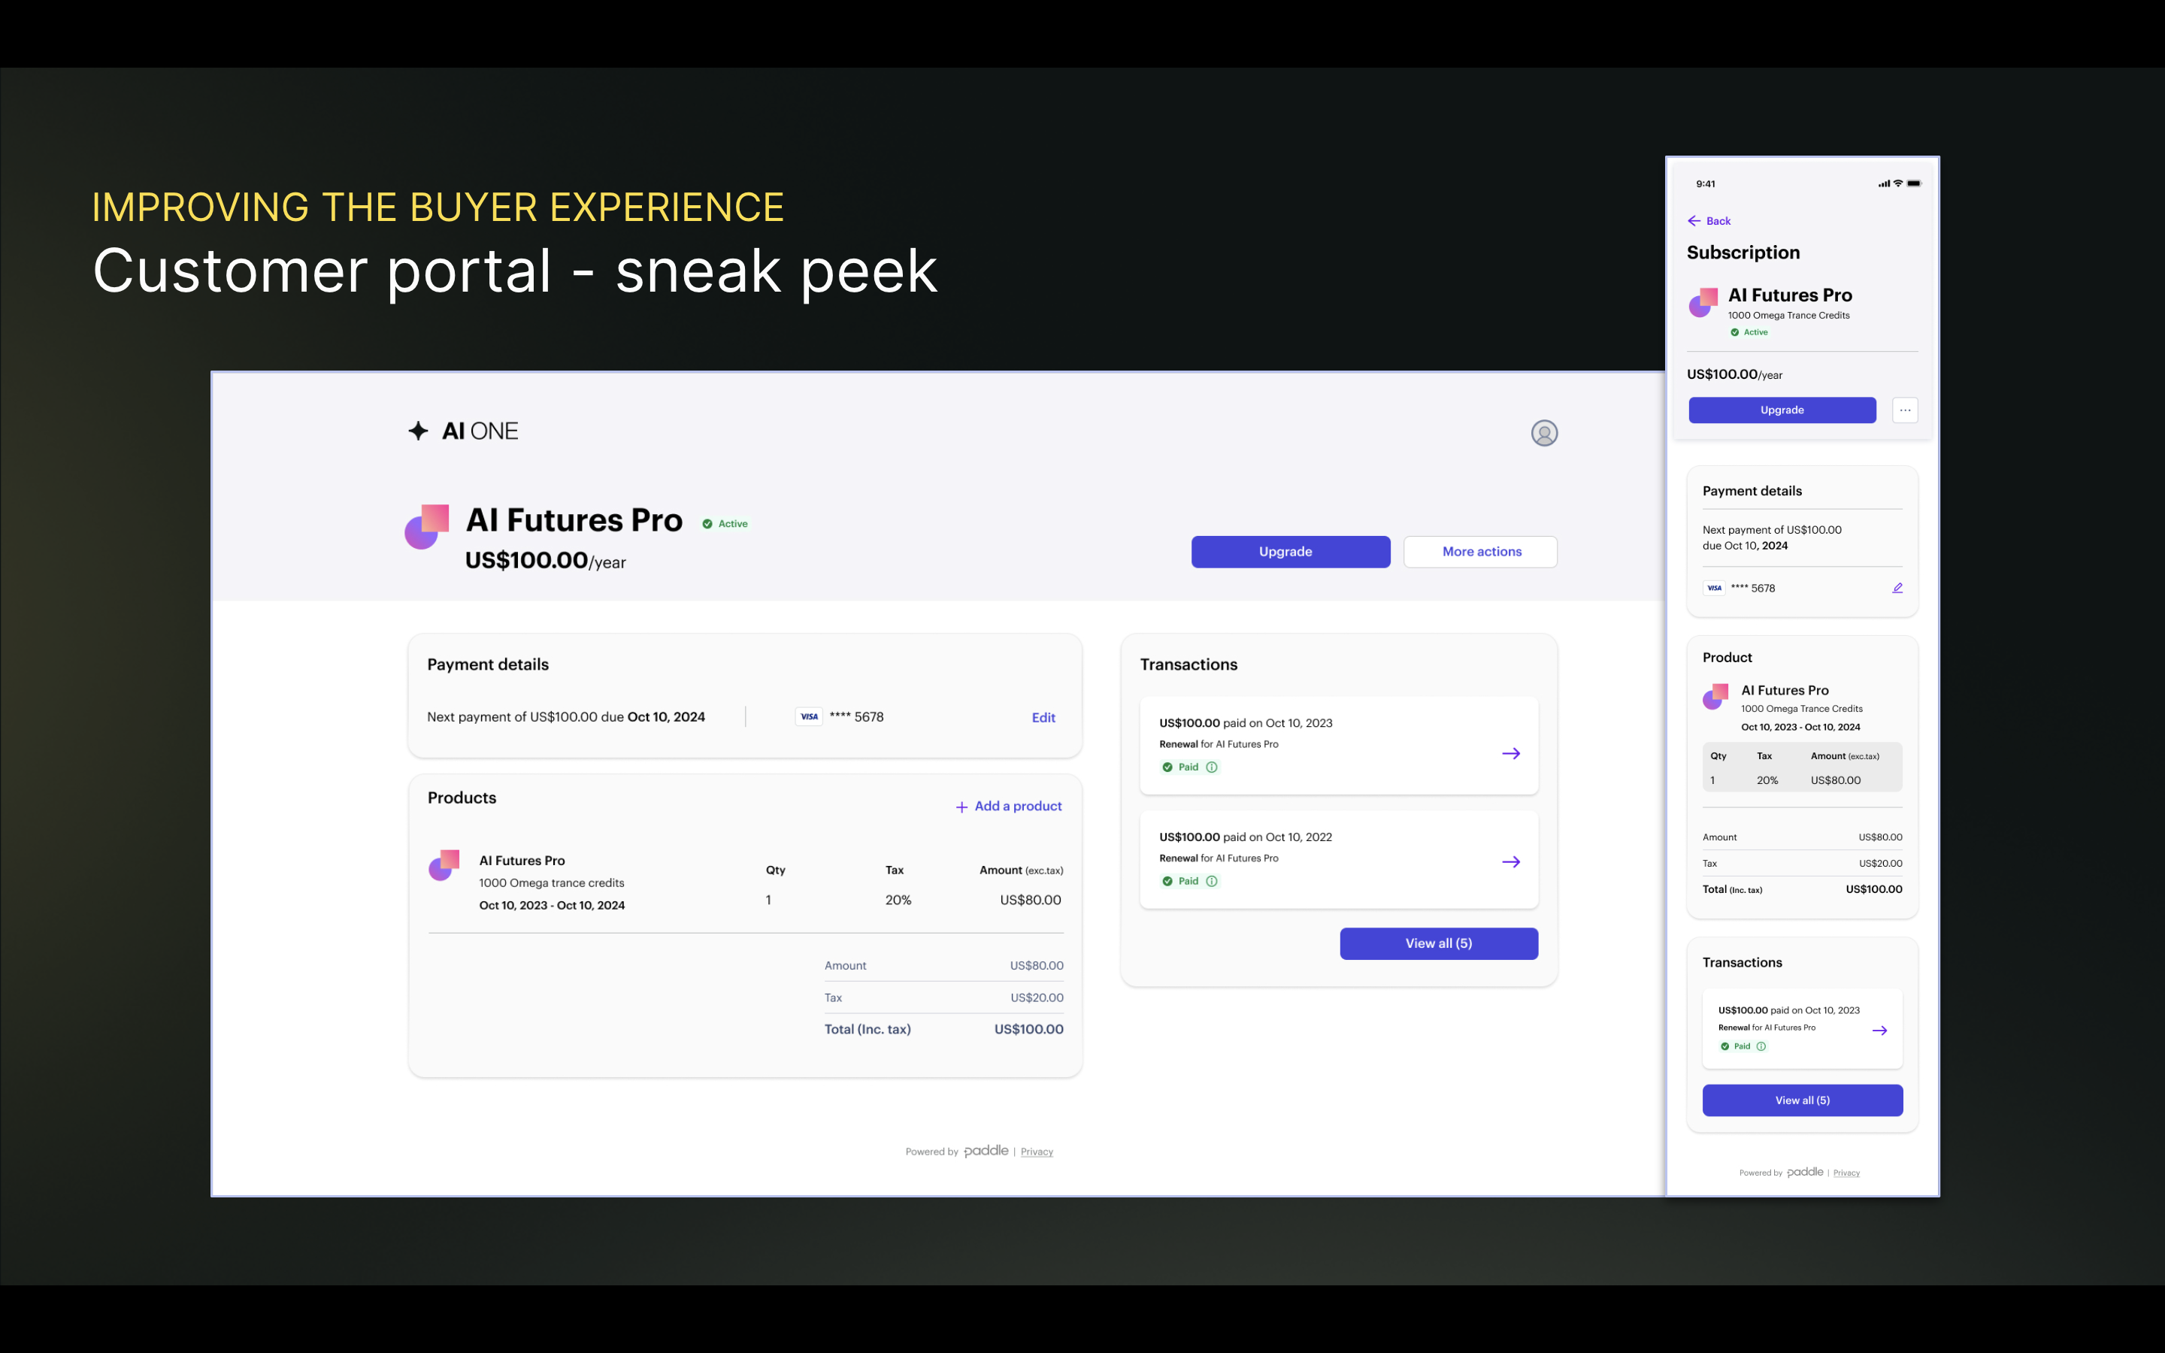Screen dimensions: 2165x1353
Task: Open Privacy link in desktop footer
Action: [1036, 1152]
